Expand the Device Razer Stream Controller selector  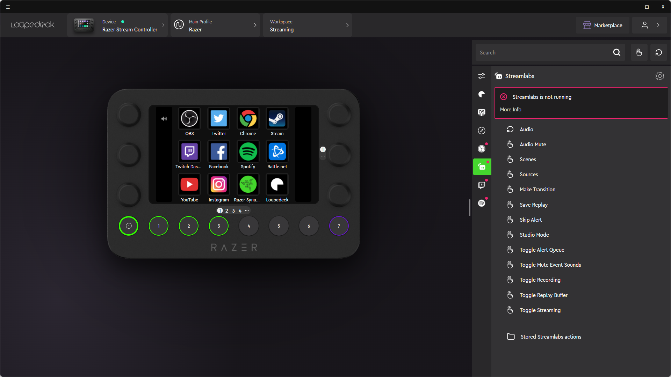click(117, 25)
